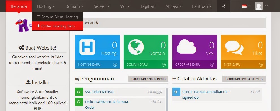The width and height of the screenshot is (280, 111).
Task: Open account chevron next to avatar
Action: pos(266,6)
